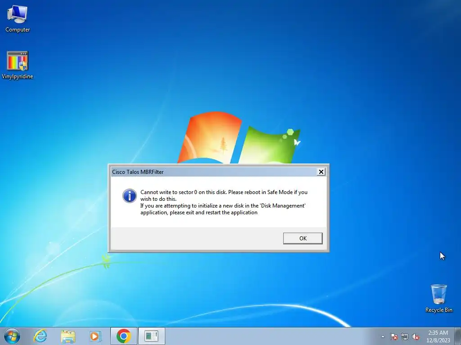
Task: Click the network status tray icon
Action: pyautogui.click(x=405, y=336)
